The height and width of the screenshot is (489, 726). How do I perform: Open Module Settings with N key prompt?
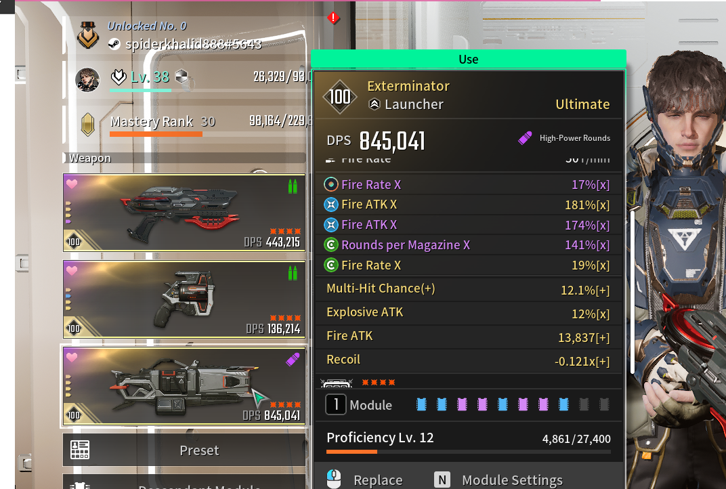pyautogui.click(x=498, y=480)
